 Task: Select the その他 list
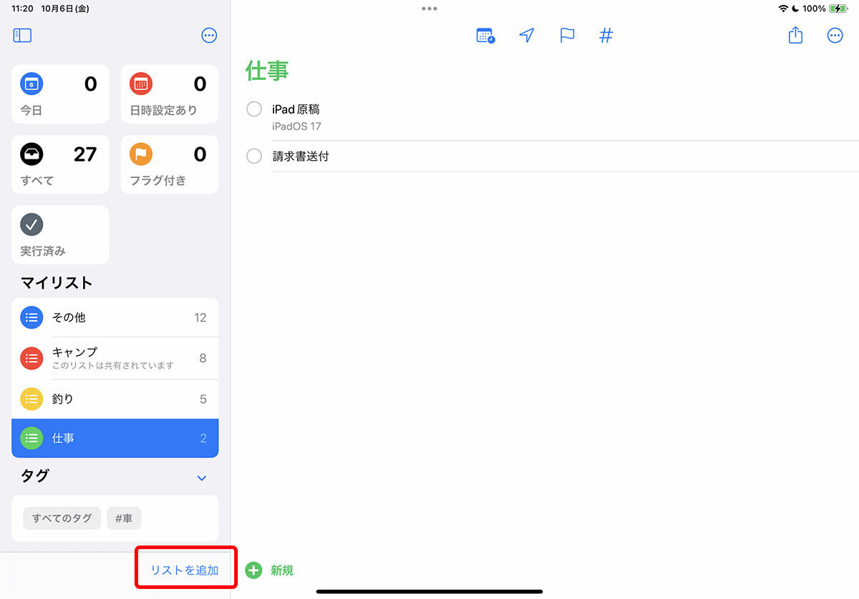[115, 317]
